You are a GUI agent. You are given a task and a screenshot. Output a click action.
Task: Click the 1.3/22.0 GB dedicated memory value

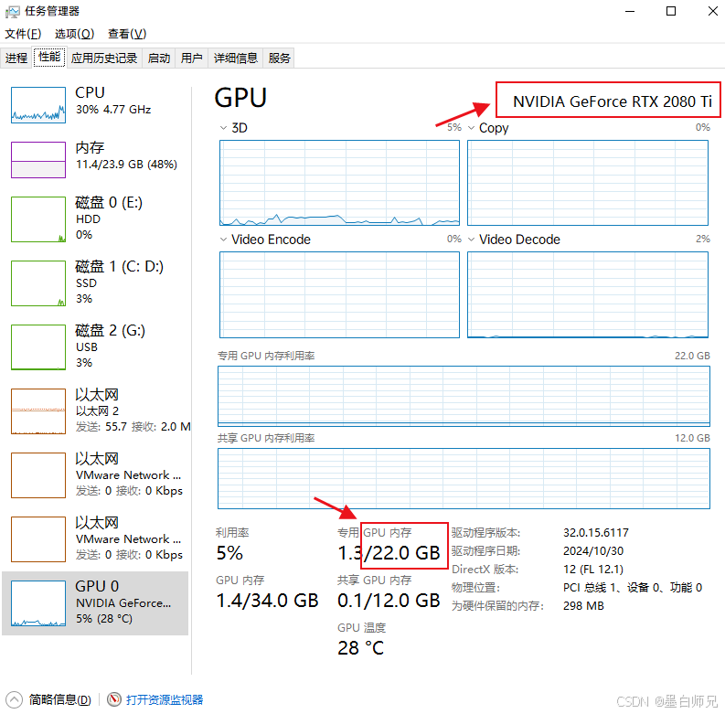(x=389, y=552)
